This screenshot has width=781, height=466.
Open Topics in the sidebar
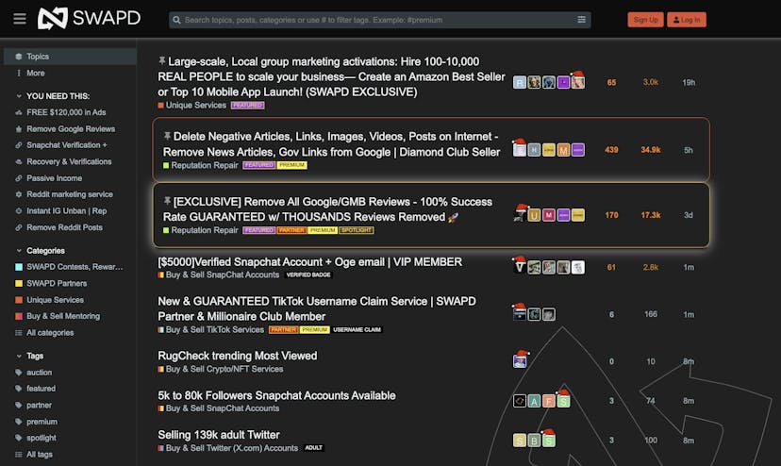coord(70,57)
